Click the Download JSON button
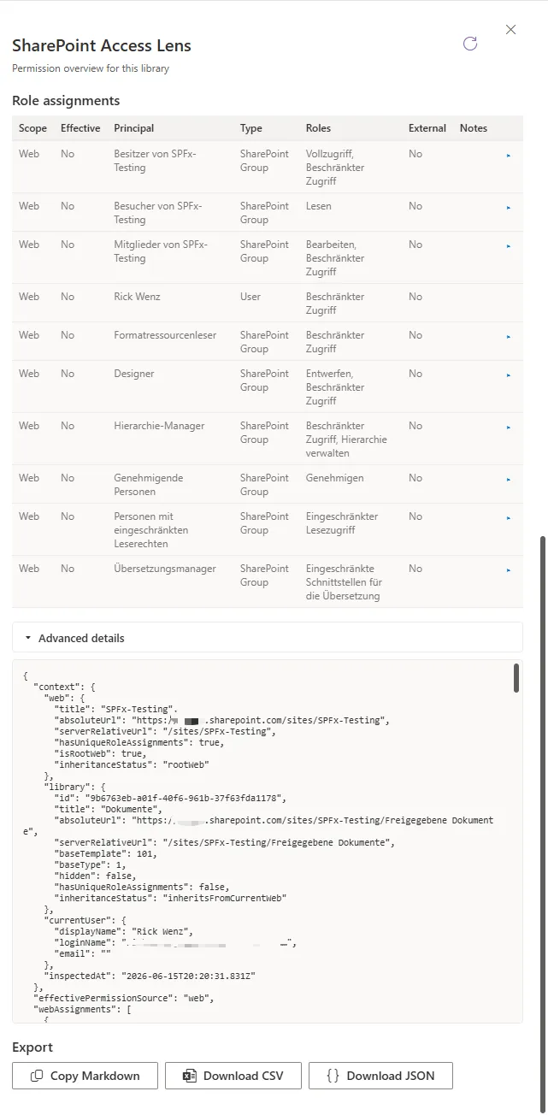The height and width of the screenshot is (1115, 548). point(380,1076)
